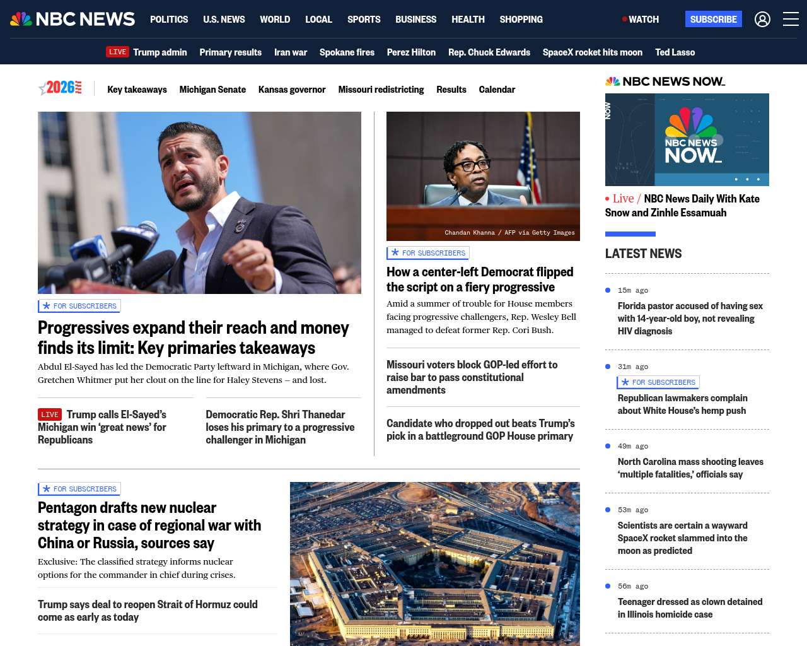Open the Primary results topic

[230, 52]
